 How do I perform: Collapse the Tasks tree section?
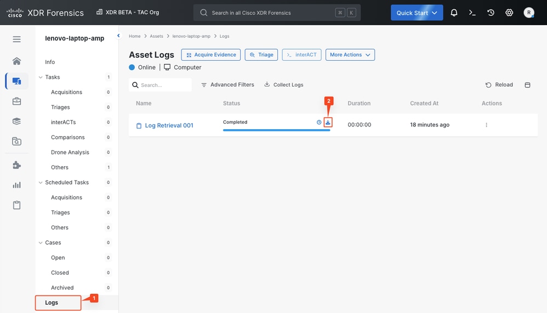pyautogui.click(x=41, y=77)
